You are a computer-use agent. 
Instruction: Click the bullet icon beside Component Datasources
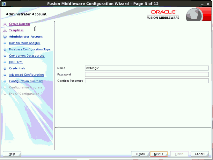5,56
